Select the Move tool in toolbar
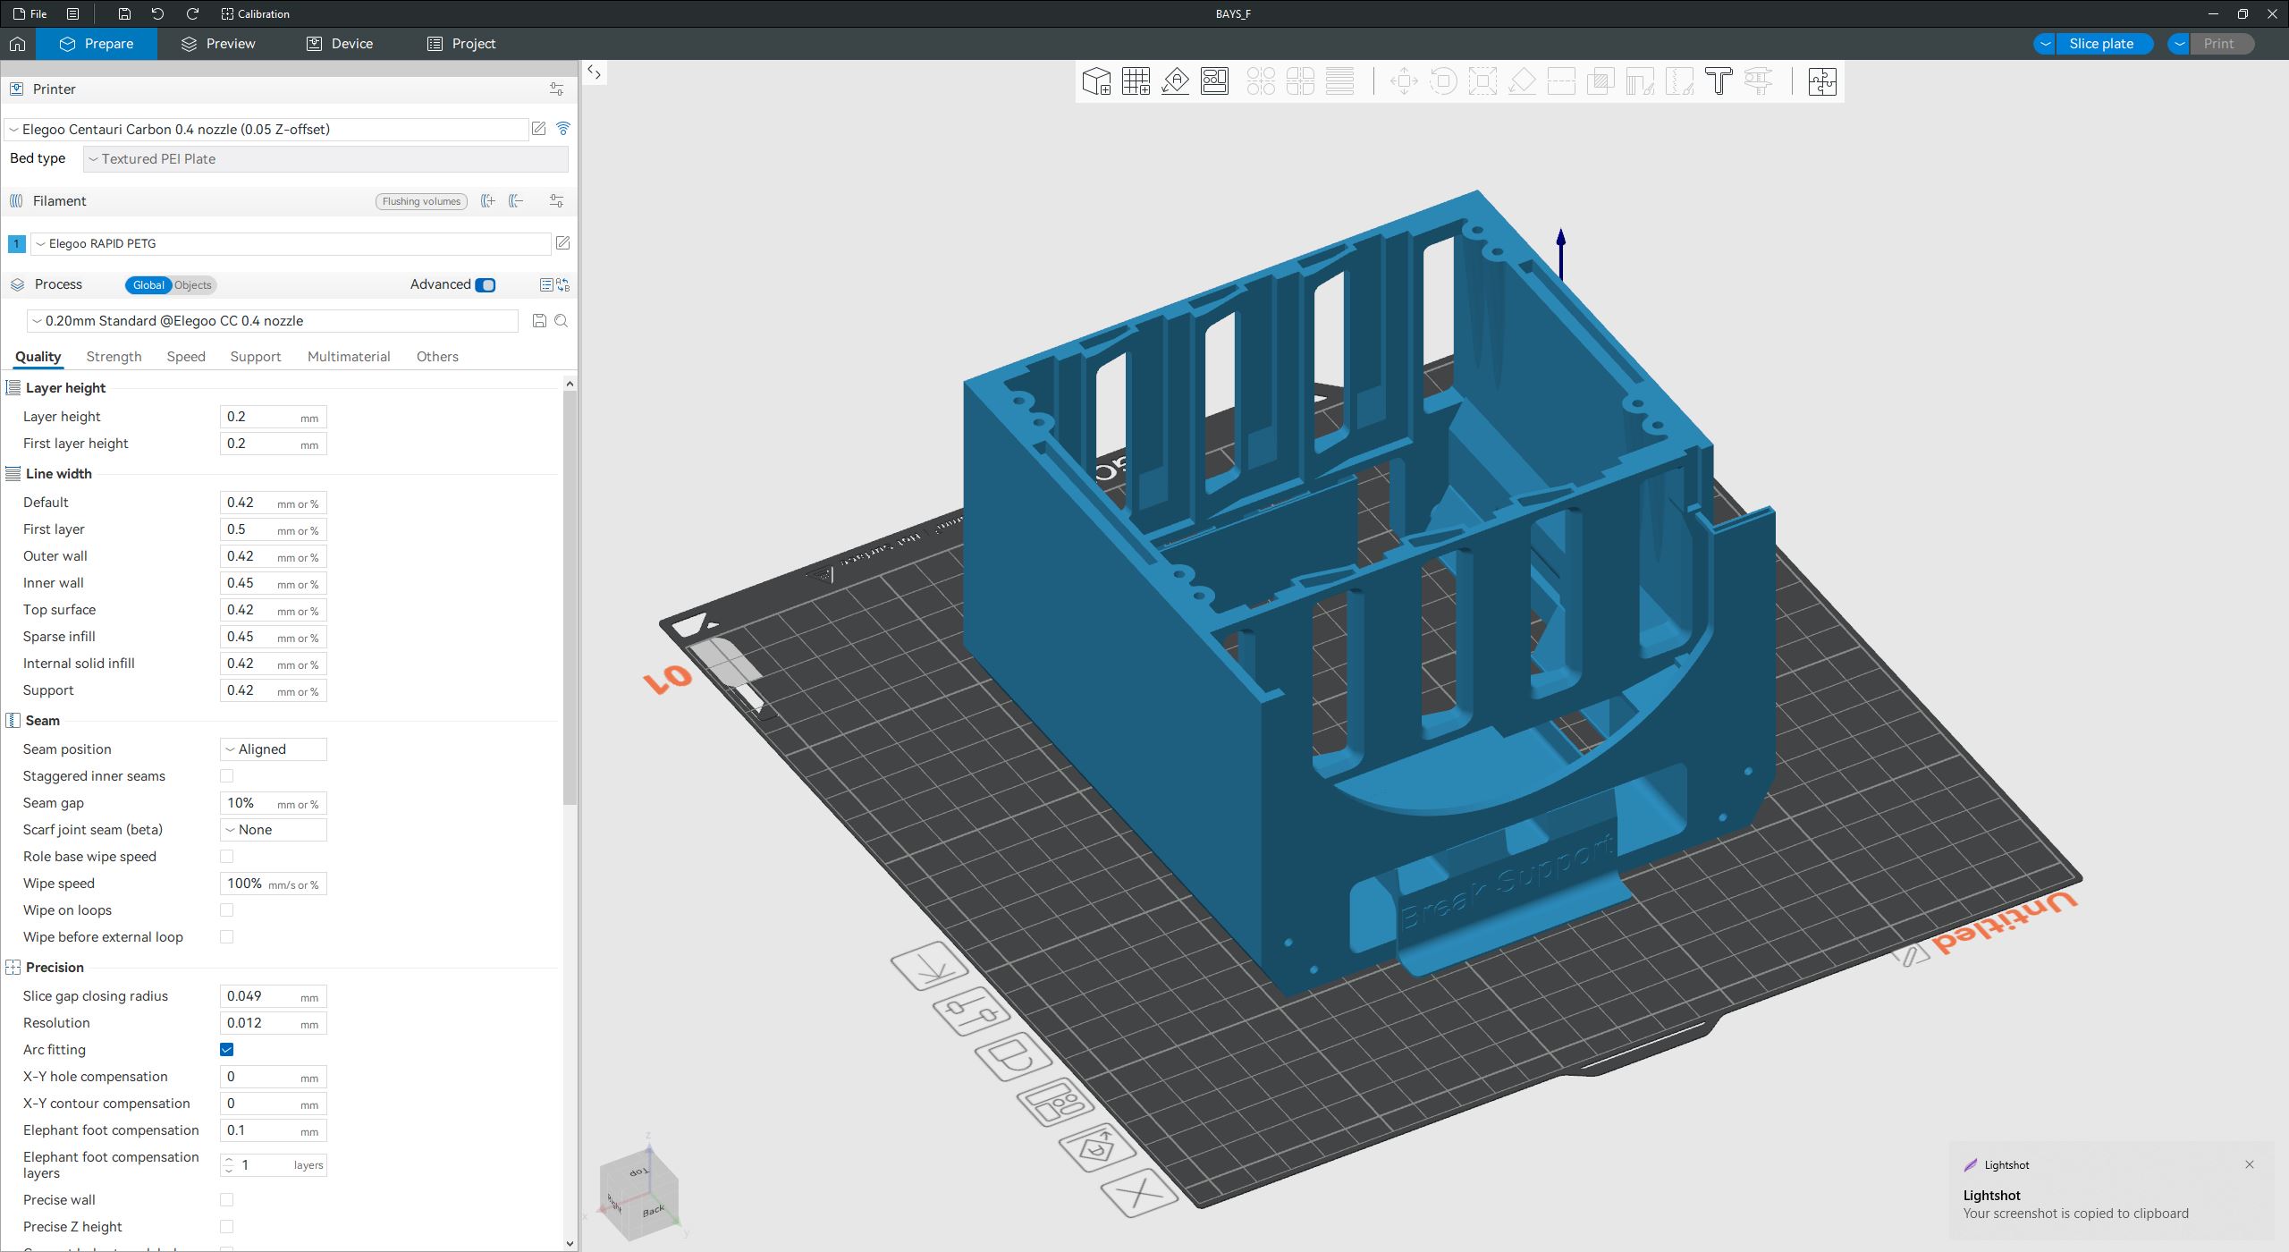The width and height of the screenshot is (2289, 1252). point(1404,81)
